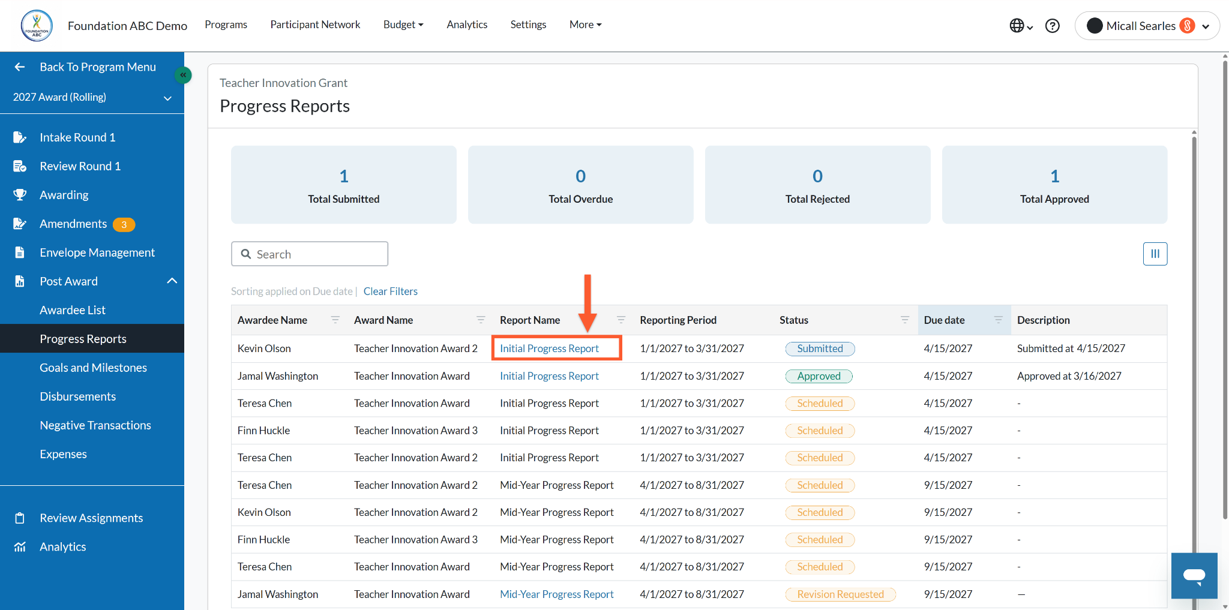
Task: Collapse the Post Award section chevron
Action: tap(172, 281)
